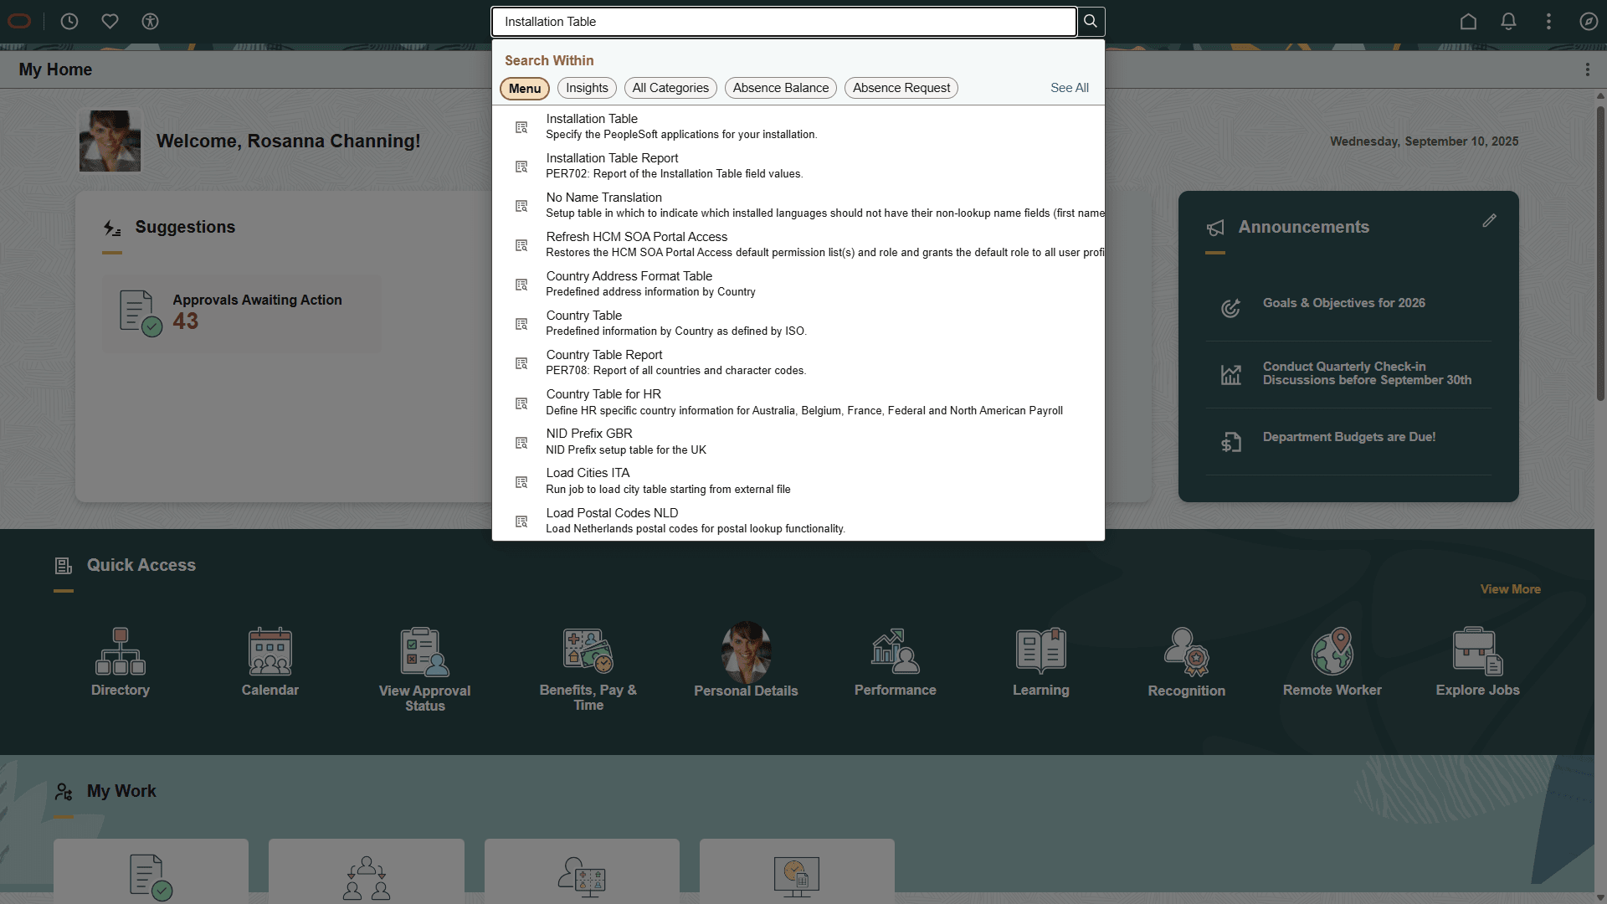
Task: Click View More in Quick Access
Action: click(x=1510, y=589)
